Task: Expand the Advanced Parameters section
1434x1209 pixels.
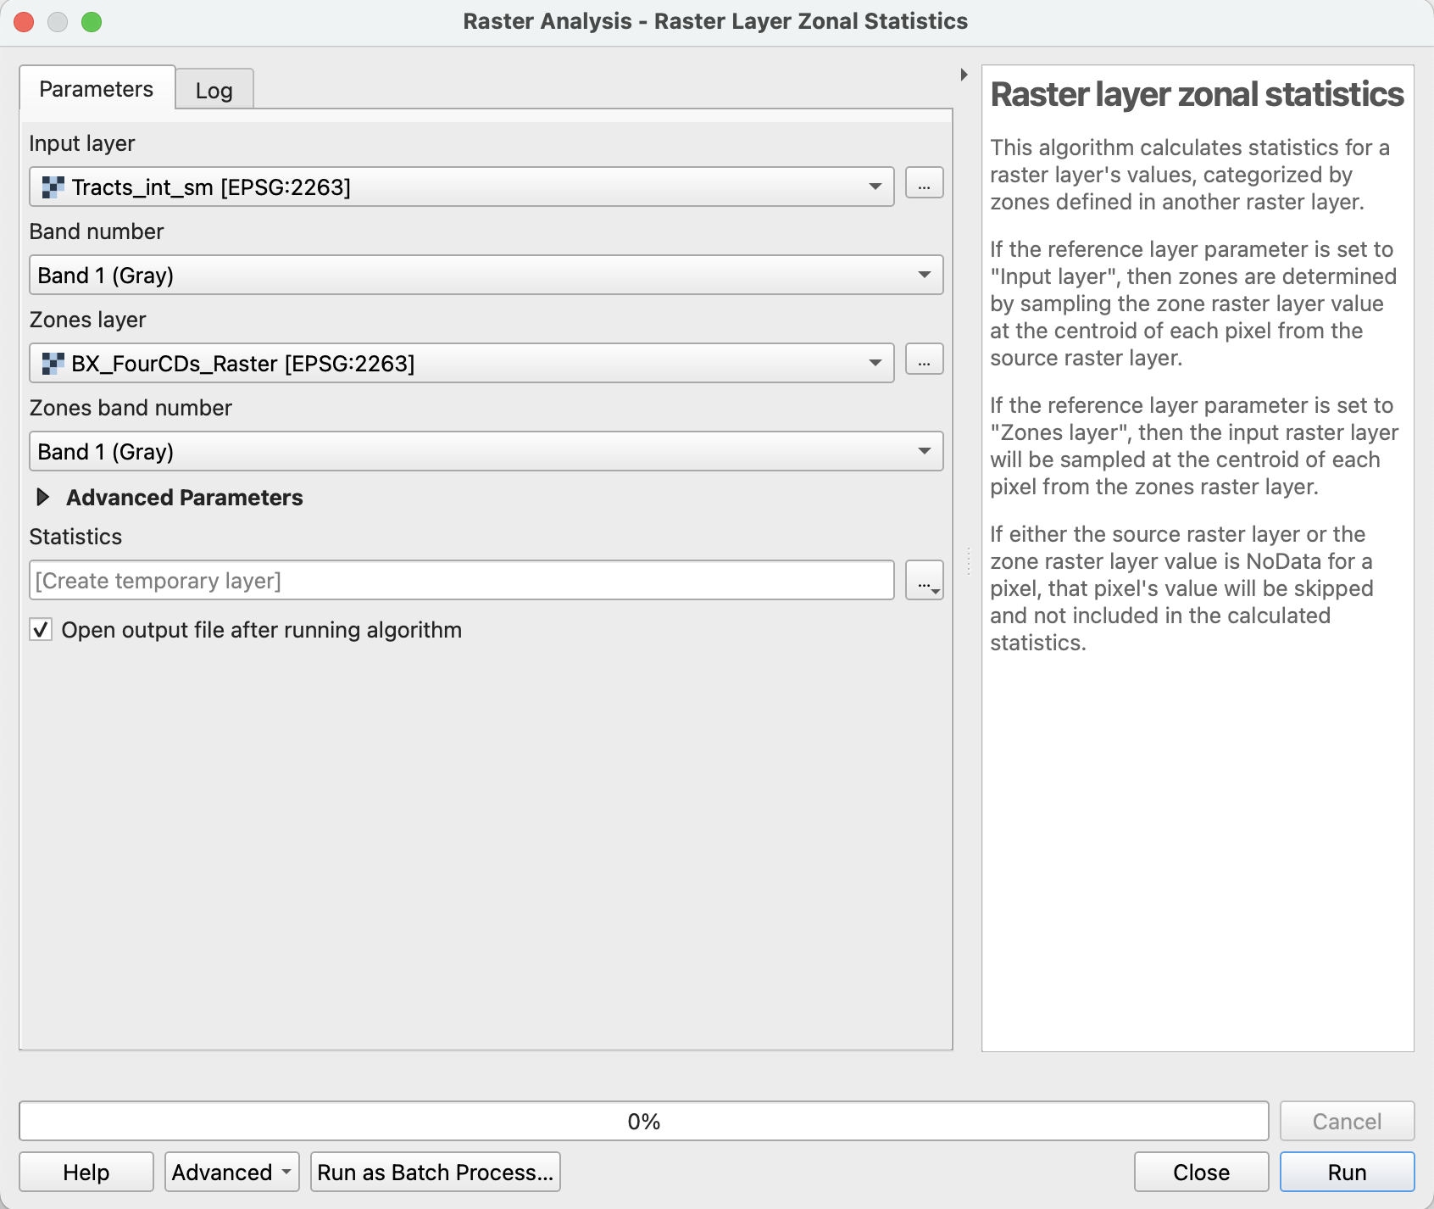Action: coord(42,497)
